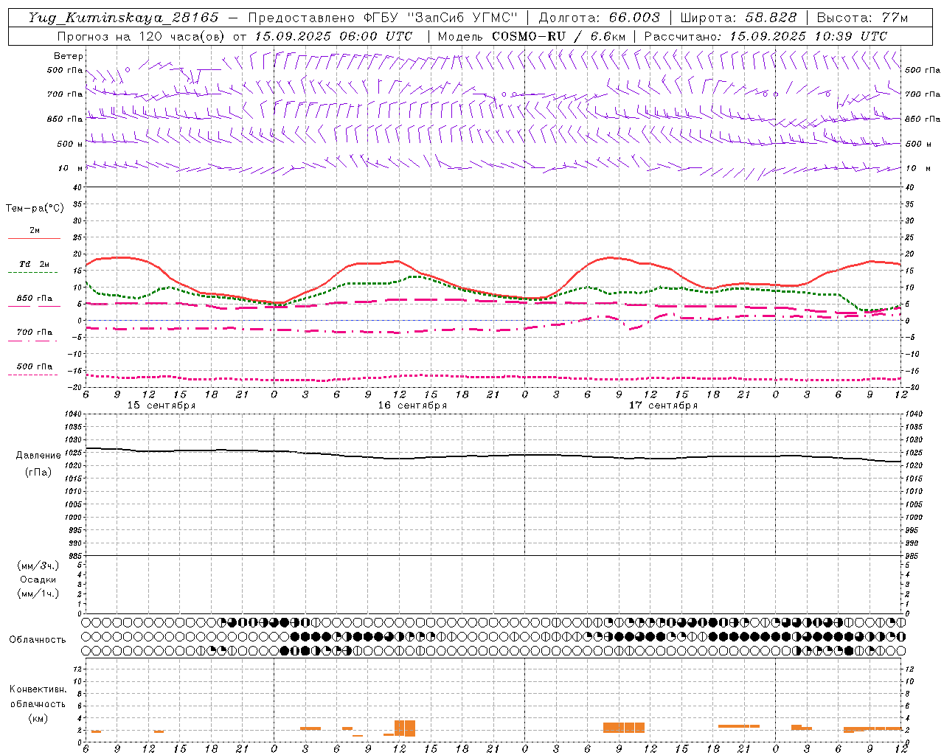Click the 700 гПа dash-dot legend entry in temperature legend

34,335
